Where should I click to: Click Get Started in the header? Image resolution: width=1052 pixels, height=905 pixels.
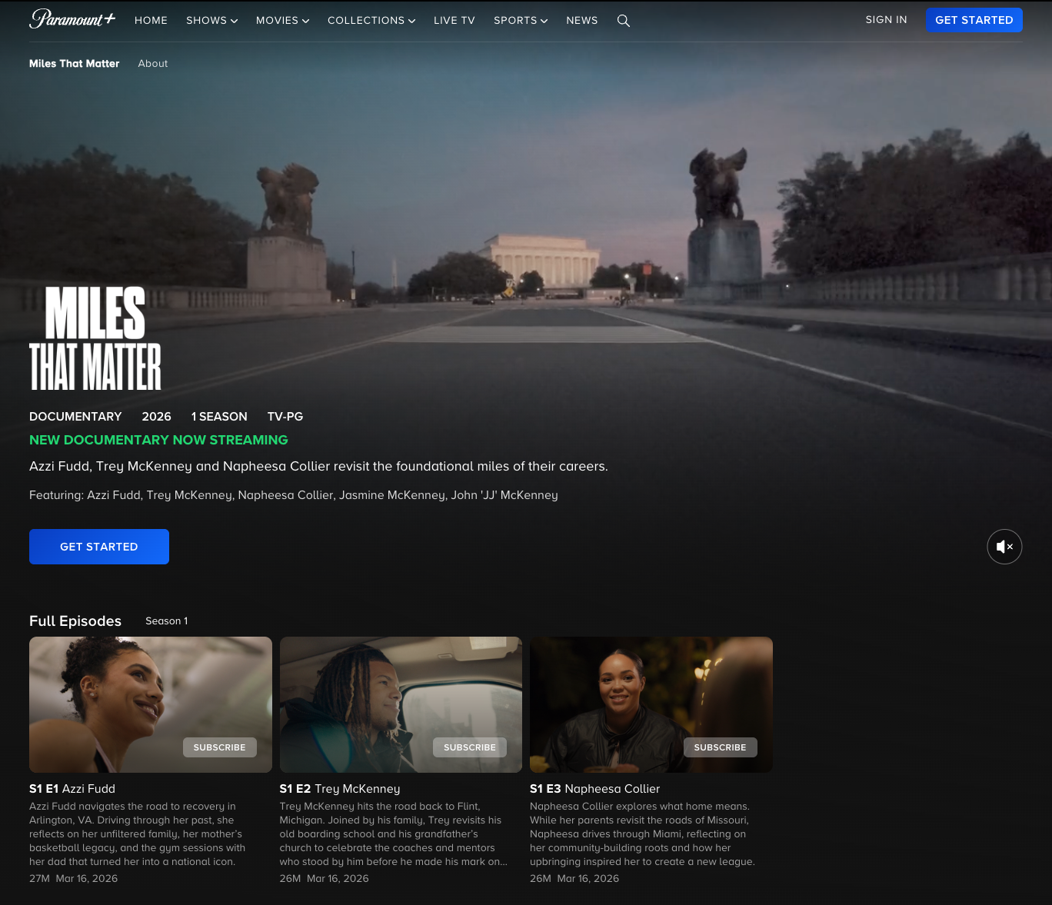tap(974, 20)
